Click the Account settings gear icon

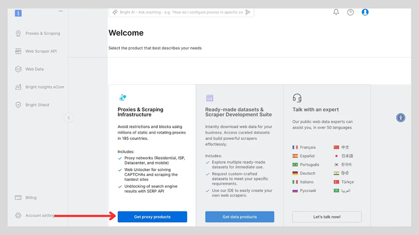coord(18,215)
